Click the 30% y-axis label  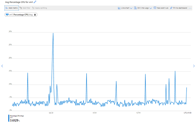click(10, 31)
